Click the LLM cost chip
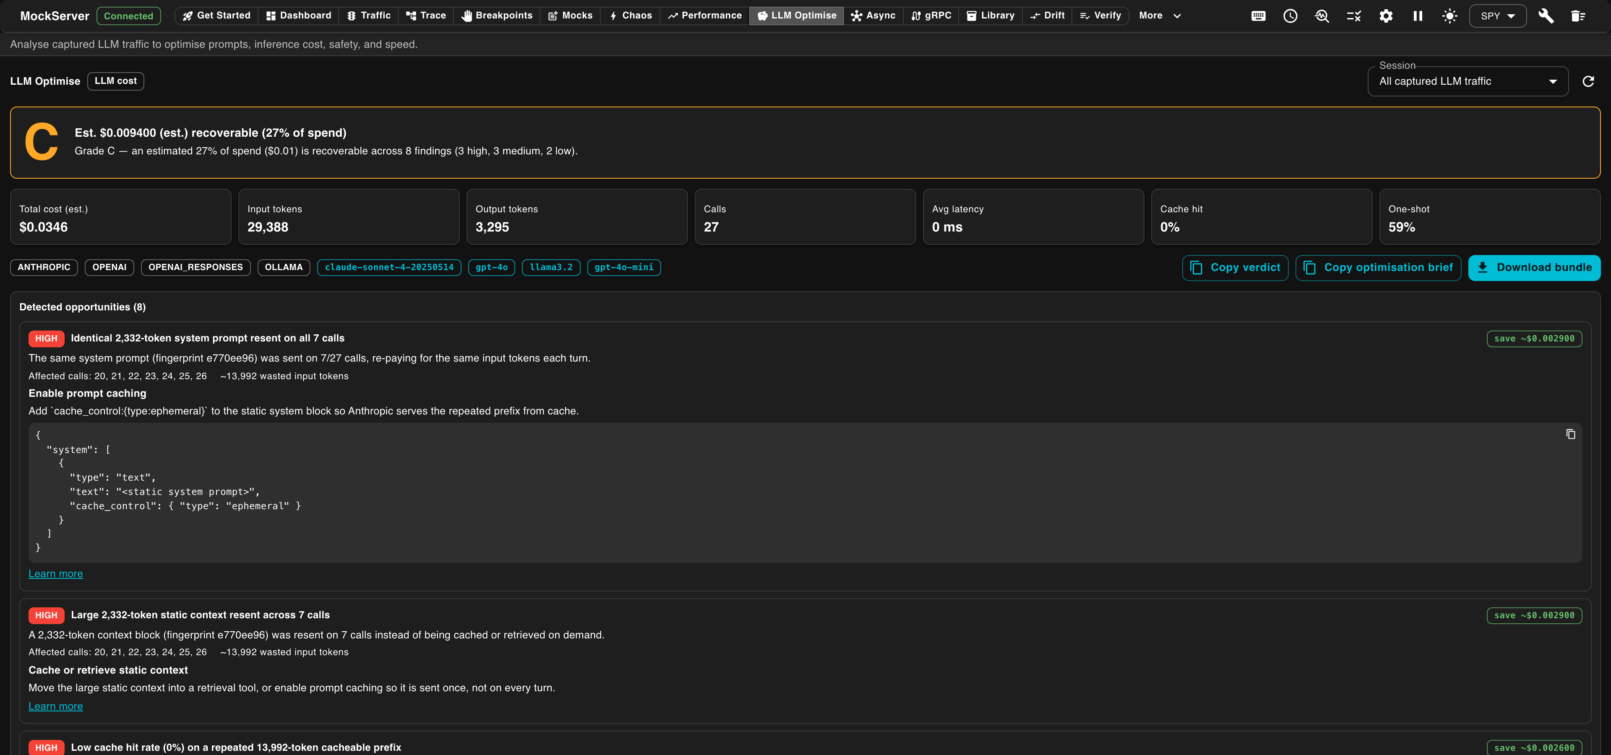Viewport: 1611px width, 755px height. point(116,81)
